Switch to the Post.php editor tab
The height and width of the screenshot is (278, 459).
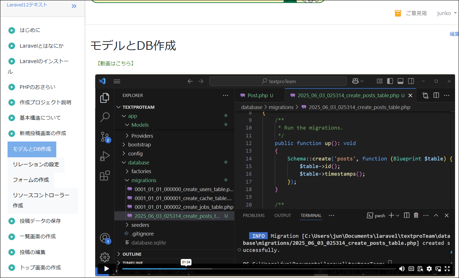(260, 95)
